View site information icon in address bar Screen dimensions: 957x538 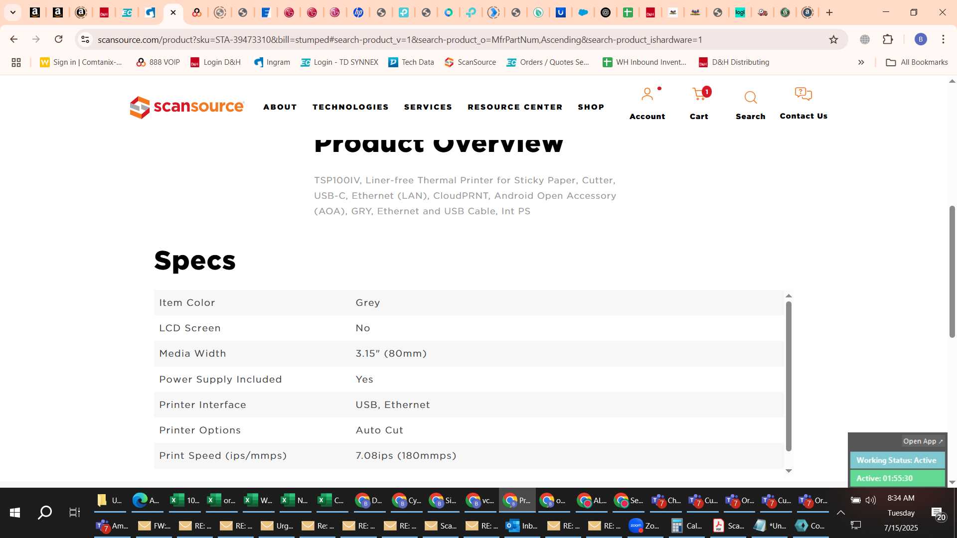click(x=85, y=39)
